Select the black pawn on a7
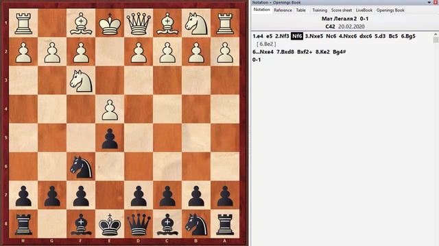This screenshot has width=439, height=246. (225, 196)
